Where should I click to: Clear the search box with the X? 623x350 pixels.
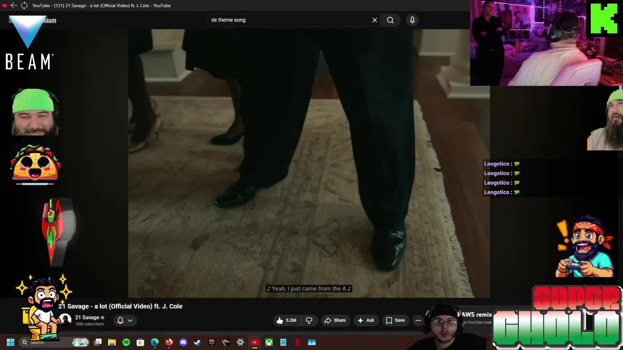point(375,20)
